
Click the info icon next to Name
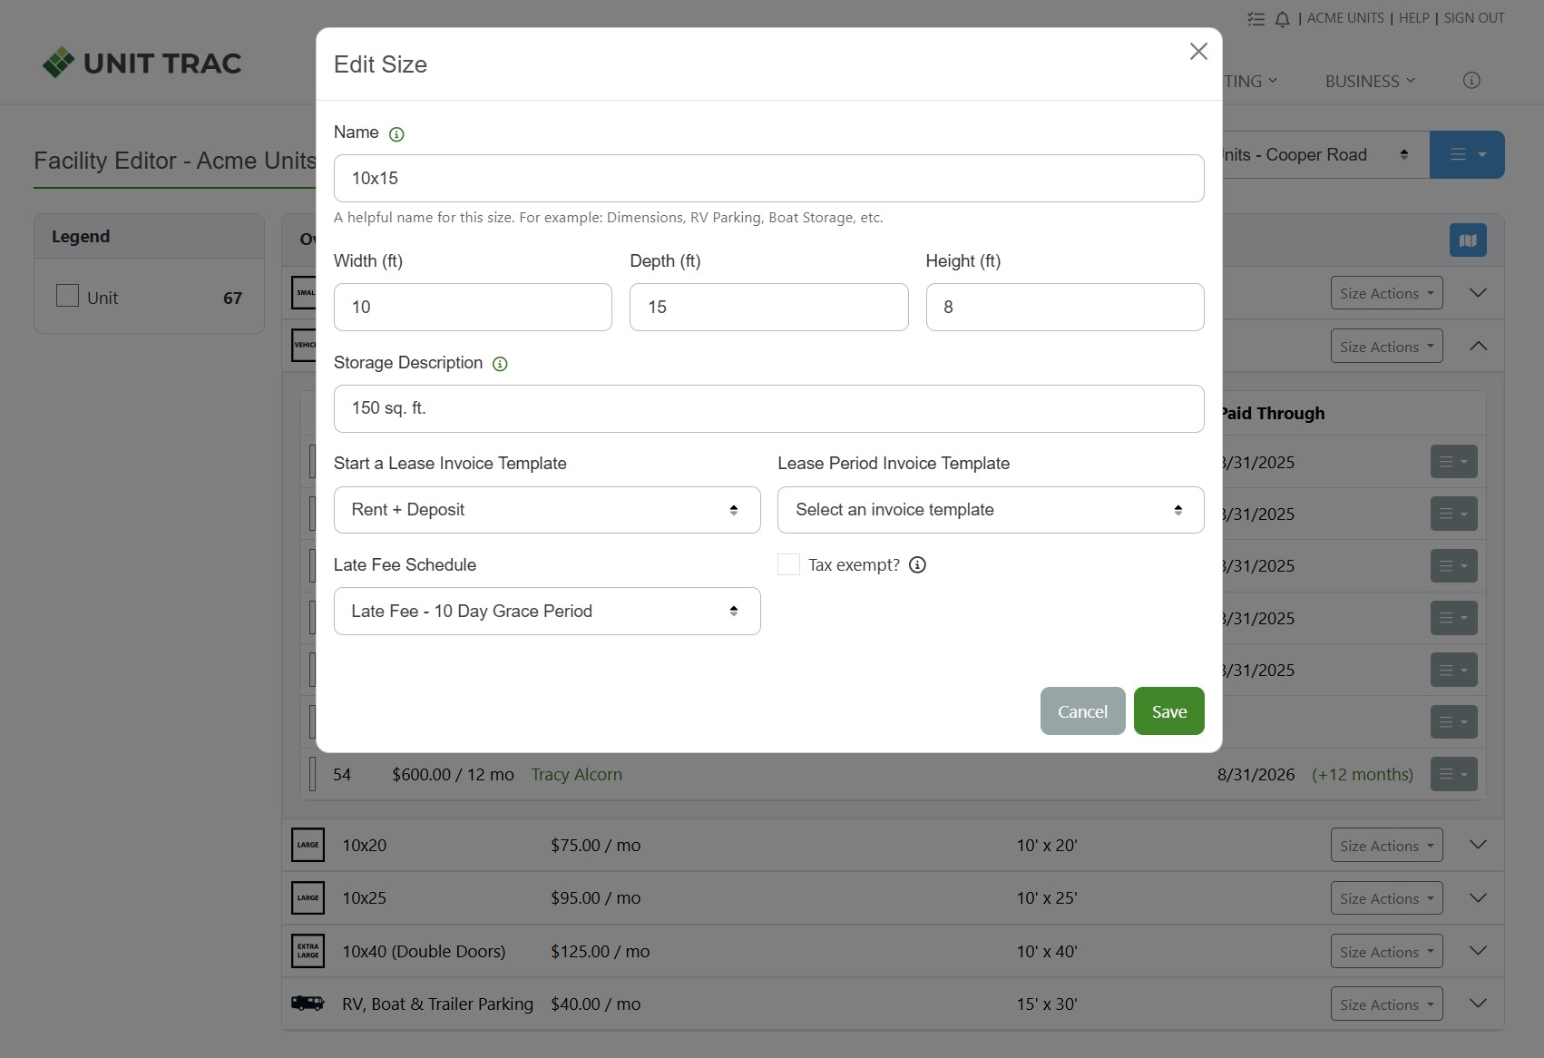tap(396, 134)
